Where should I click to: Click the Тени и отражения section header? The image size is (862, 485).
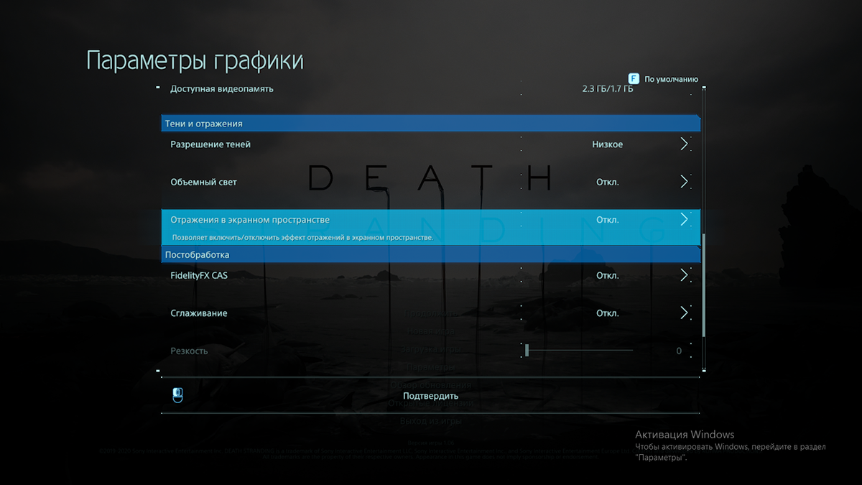pos(430,124)
